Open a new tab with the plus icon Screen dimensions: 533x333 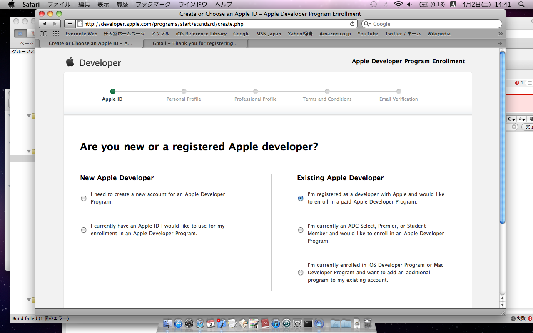click(x=500, y=43)
